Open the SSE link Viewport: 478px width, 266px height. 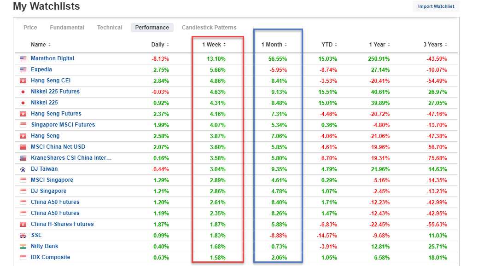36,235
